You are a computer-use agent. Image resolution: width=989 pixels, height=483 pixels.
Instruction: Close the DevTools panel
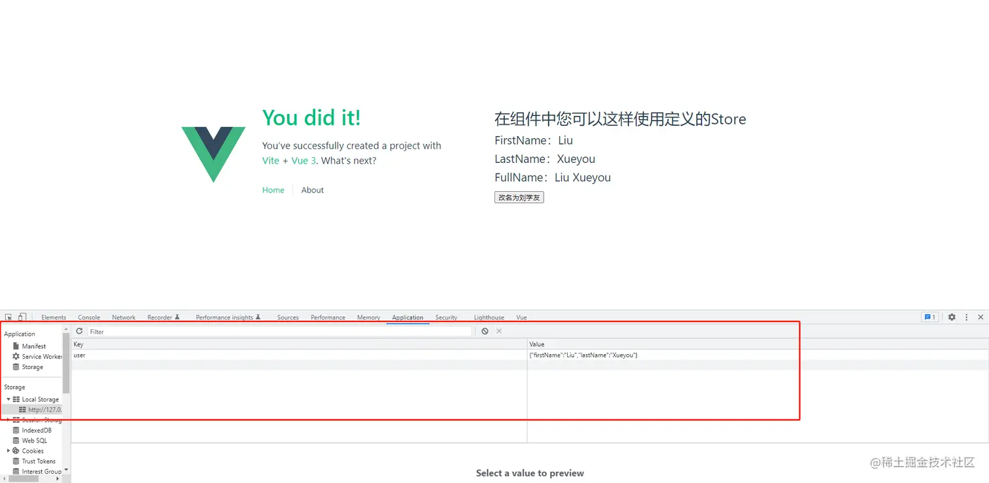(x=980, y=317)
